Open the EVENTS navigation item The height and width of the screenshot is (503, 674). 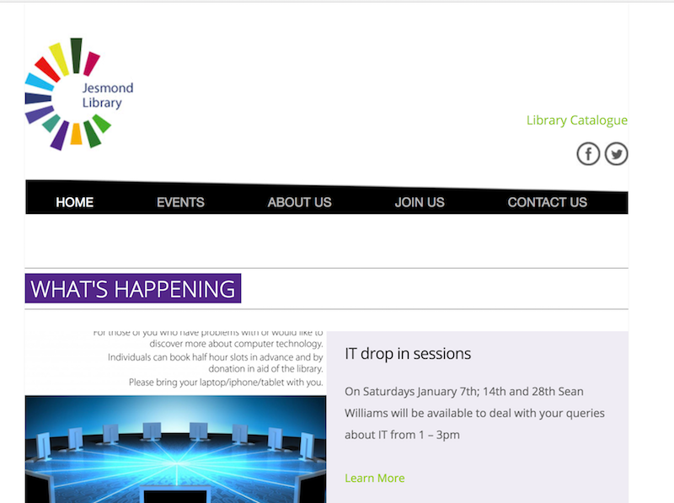pos(180,202)
